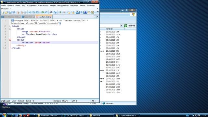The height and width of the screenshot is (117, 208).
Task: Open the Синтаксисы menu
Action: click(x=43, y=6)
